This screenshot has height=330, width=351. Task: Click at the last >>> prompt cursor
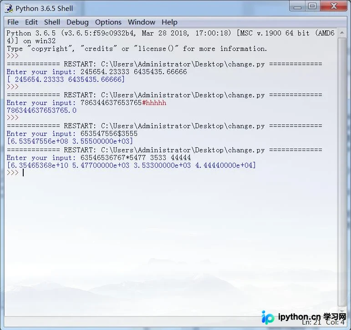pos(23,173)
